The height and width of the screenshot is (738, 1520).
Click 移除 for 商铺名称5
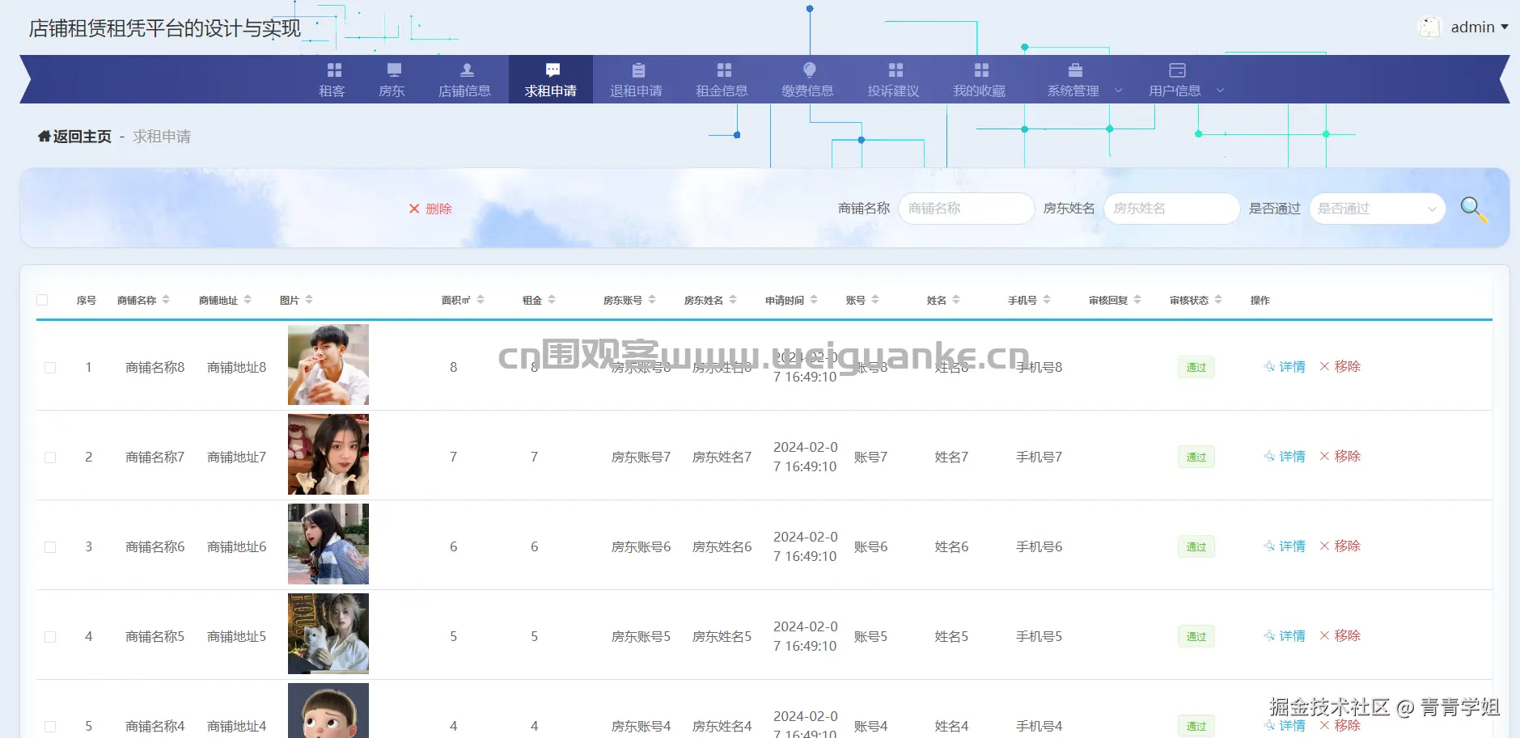tap(1340, 635)
